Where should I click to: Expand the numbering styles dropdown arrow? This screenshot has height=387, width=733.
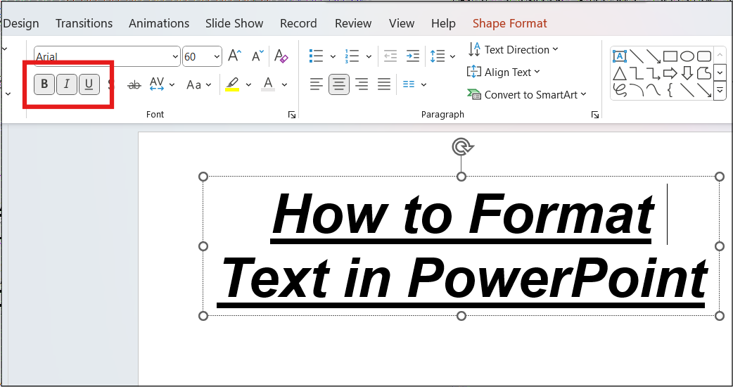point(369,56)
